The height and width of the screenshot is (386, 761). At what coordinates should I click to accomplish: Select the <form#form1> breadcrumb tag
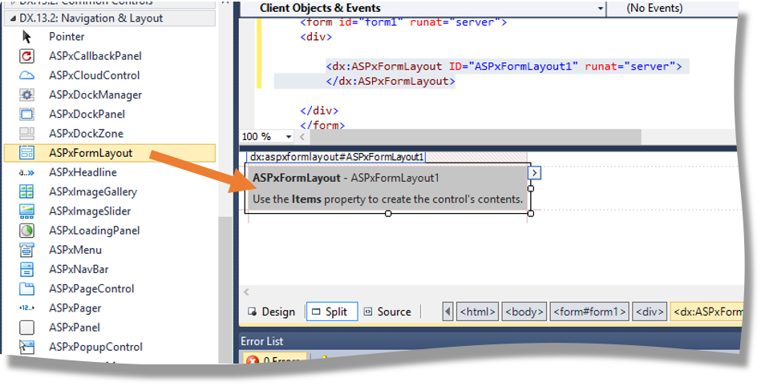(589, 312)
